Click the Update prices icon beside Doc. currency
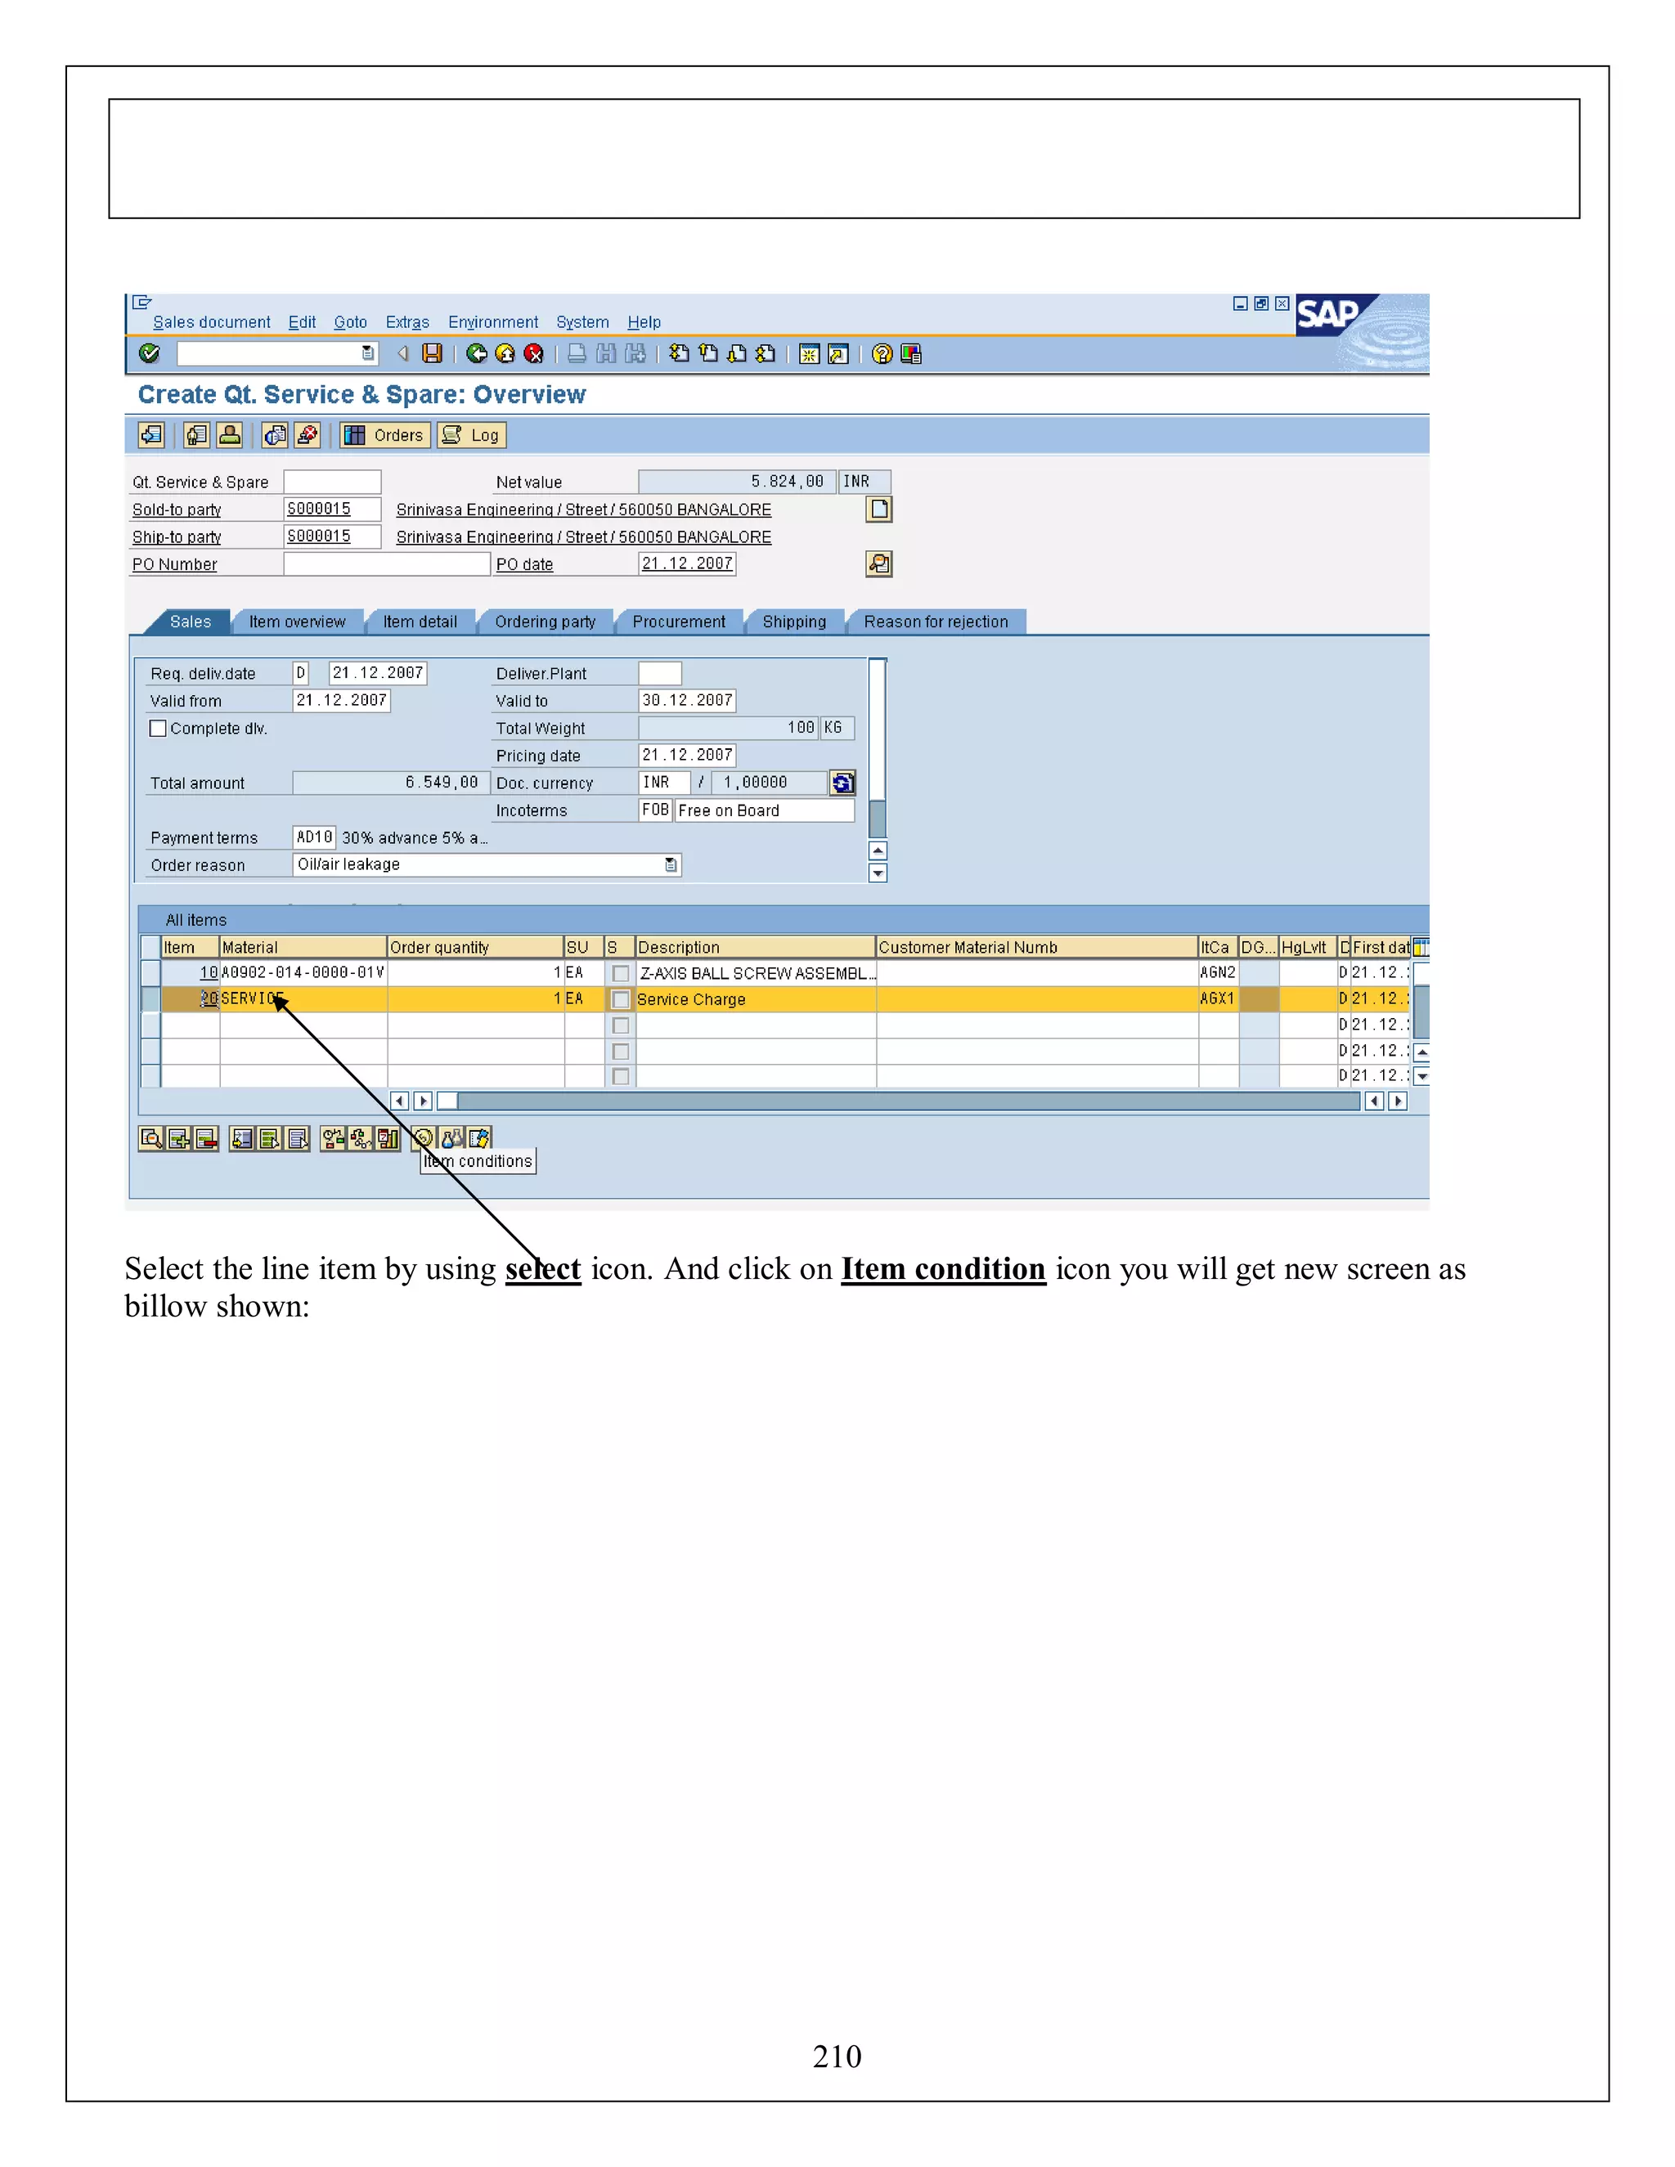 click(x=842, y=783)
